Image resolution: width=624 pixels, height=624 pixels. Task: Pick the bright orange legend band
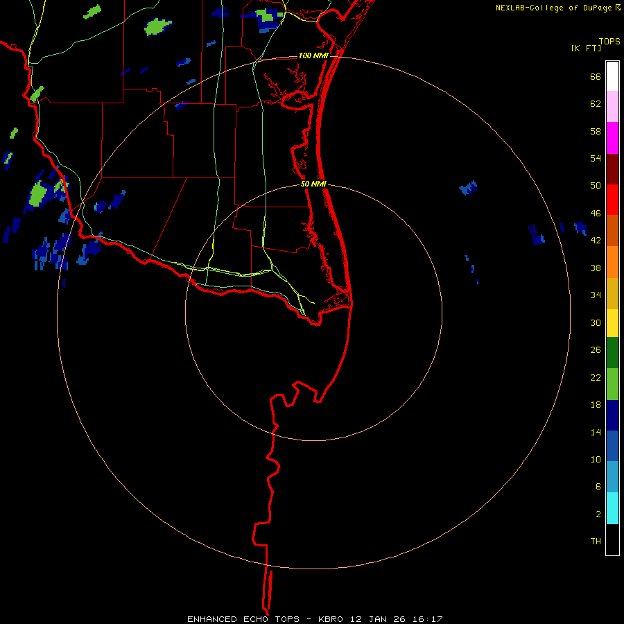click(612, 262)
